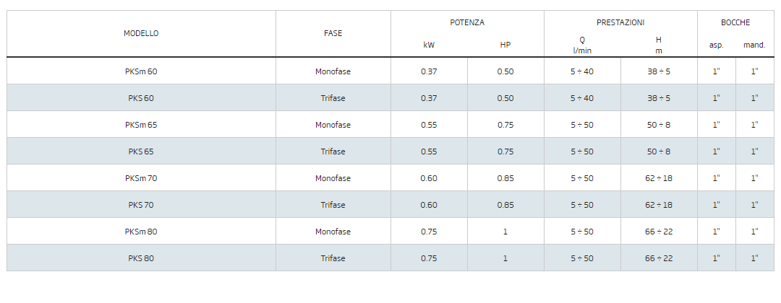
Task: Click the asp. sub-header
Action: (x=716, y=45)
